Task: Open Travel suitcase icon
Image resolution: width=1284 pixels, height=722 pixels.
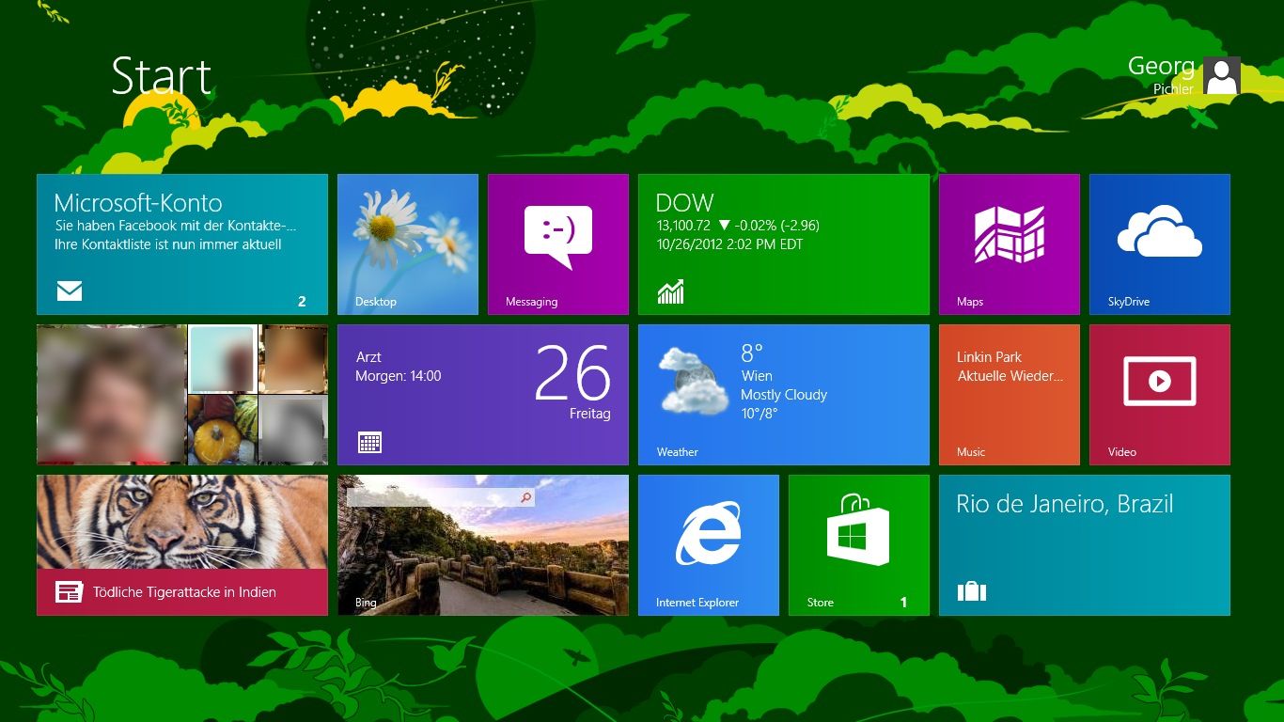Action: [971, 590]
